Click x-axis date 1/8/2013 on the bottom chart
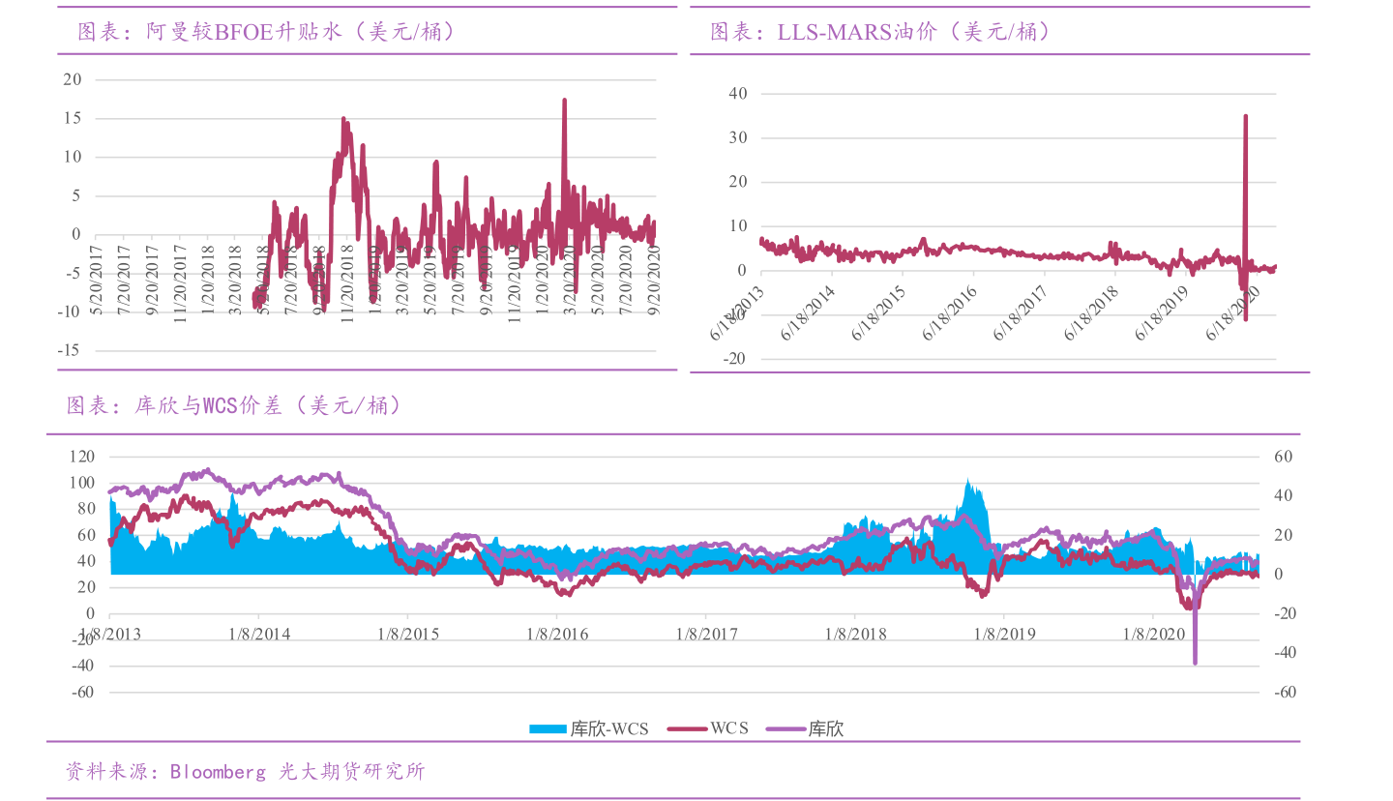The width and height of the screenshot is (1393, 801). tap(109, 634)
